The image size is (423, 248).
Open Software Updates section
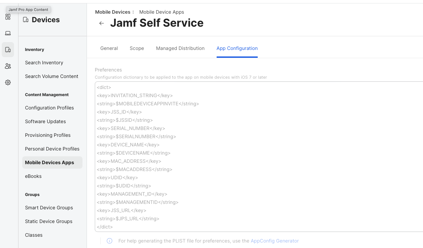pyautogui.click(x=46, y=121)
